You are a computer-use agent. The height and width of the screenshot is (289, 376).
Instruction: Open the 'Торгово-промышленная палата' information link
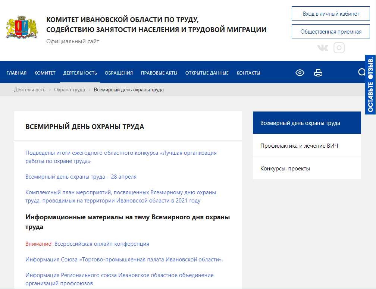coord(123,260)
